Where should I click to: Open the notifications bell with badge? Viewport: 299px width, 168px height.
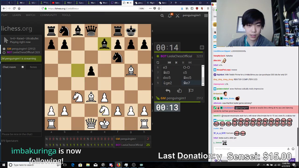[x=170, y=15]
